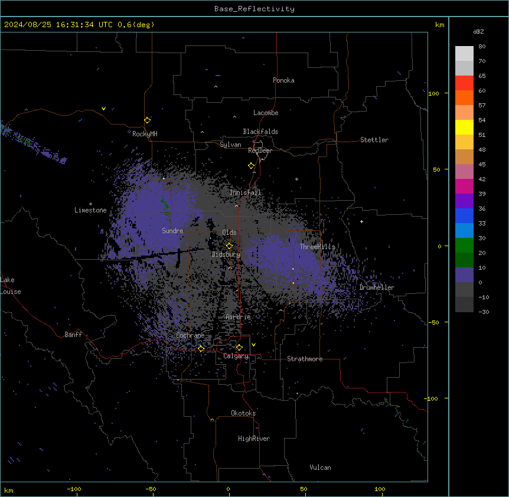509x497 pixels.
Task: Click the -30 value in the dBZ legend
Action: (484, 312)
